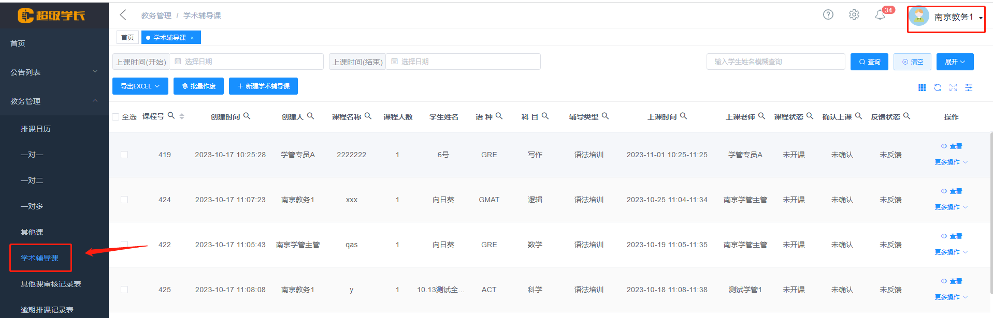Image resolution: width=993 pixels, height=318 pixels.
Task: Click the 新建学术辅导课 button
Action: (x=263, y=86)
